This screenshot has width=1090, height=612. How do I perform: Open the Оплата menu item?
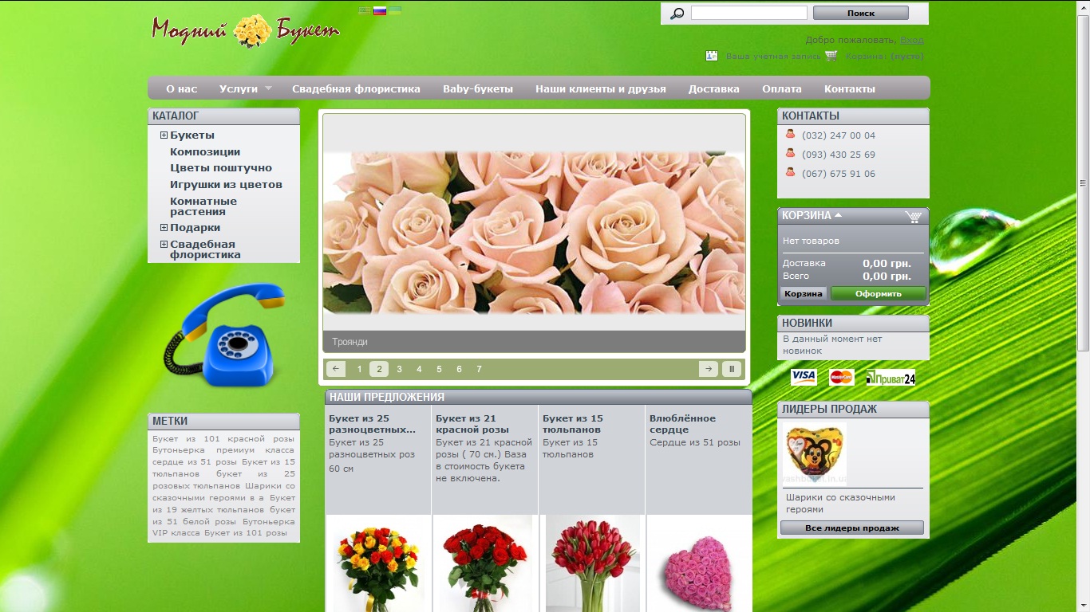pyautogui.click(x=782, y=88)
